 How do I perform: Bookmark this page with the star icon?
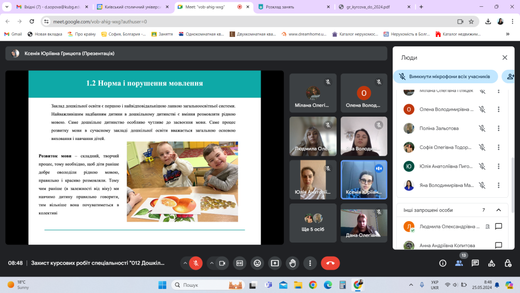pyautogui.click(x=471, y=21)
